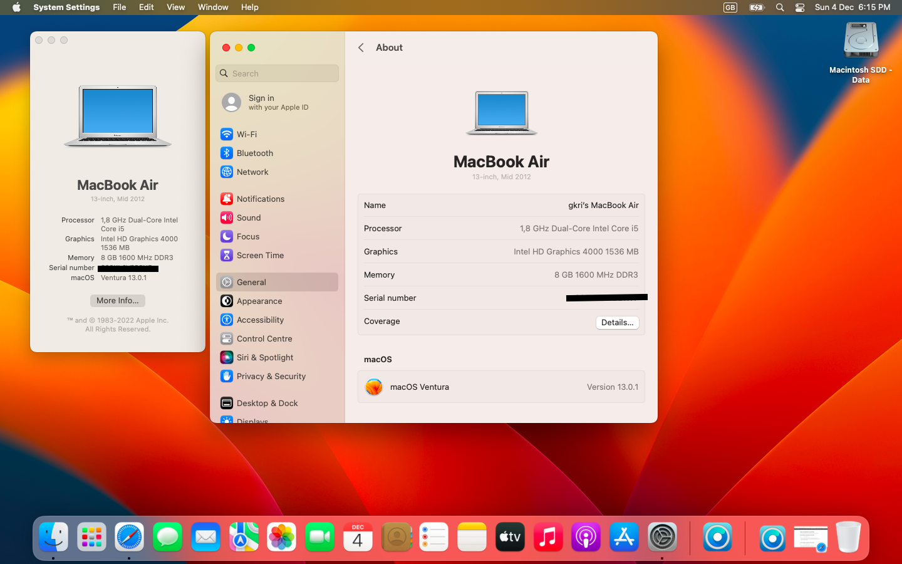
Task: Open Siri & Spotlight settings
Action: [264, 357]
